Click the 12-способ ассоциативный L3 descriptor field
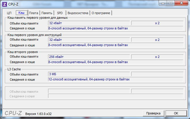The height and width of the screenshot is (119, 190). 115,79
